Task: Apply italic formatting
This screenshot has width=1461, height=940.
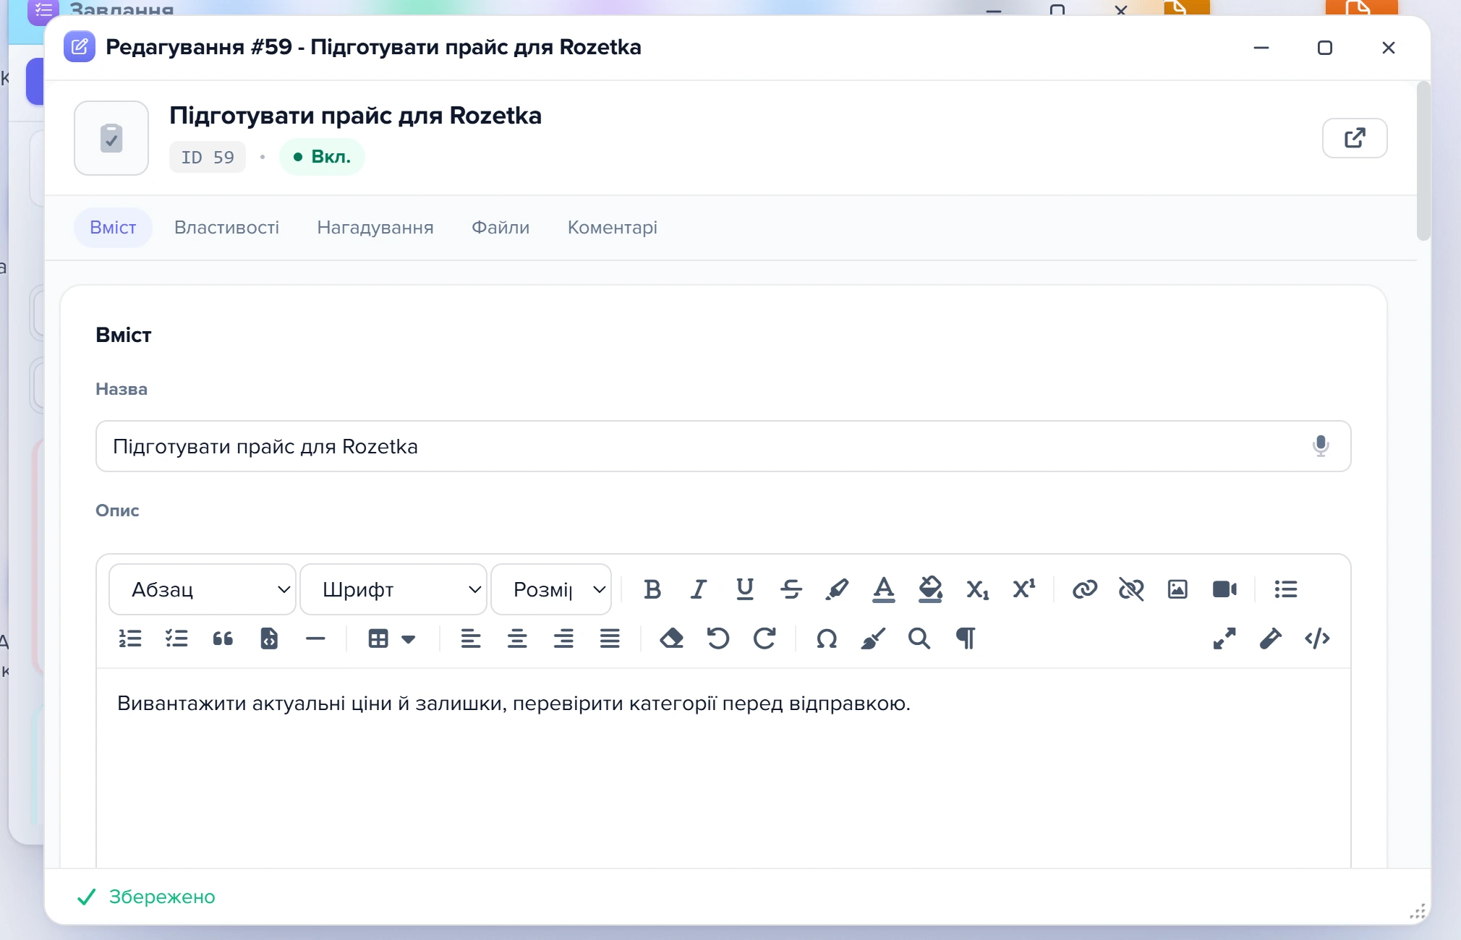Action: click(699, 589)
